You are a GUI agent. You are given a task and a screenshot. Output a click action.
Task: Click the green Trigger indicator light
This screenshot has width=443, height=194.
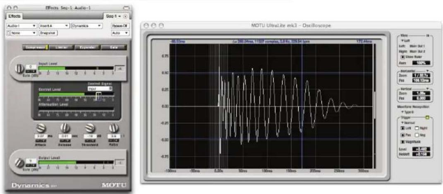pyautogui.click(x=427, y=117)
